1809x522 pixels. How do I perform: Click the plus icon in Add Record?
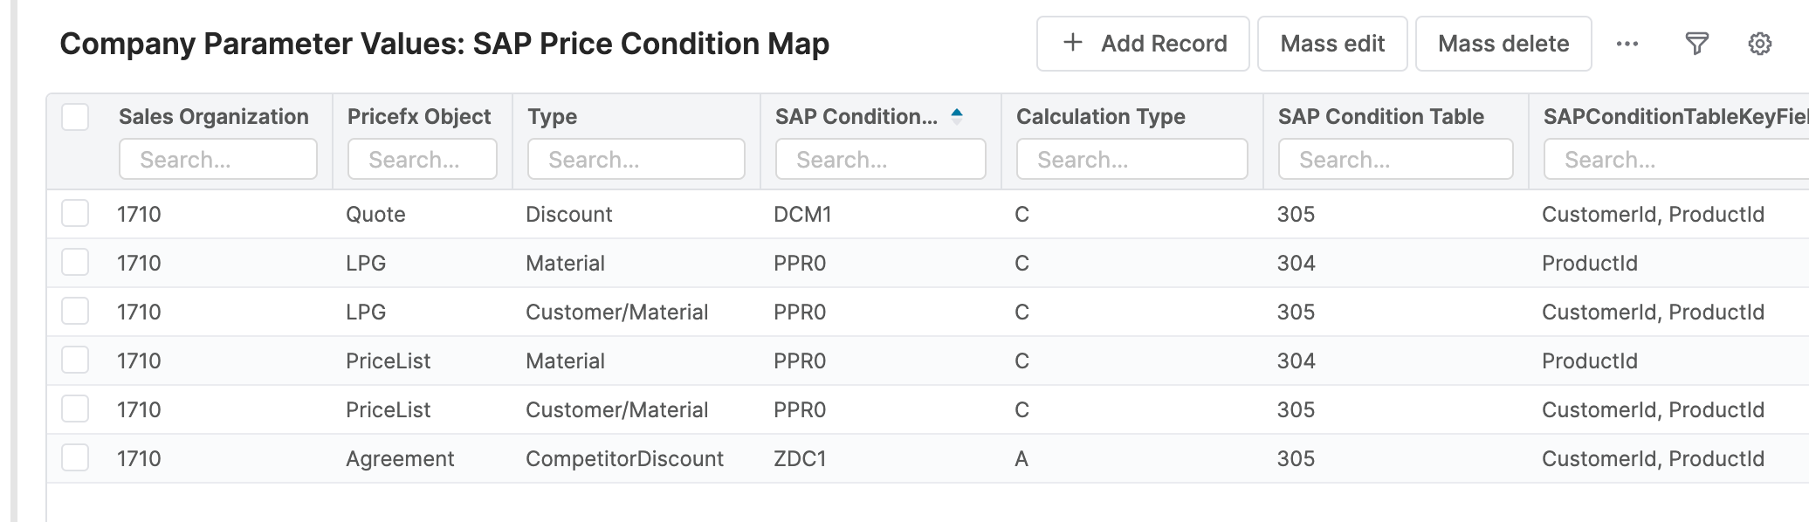[1072, 43]
